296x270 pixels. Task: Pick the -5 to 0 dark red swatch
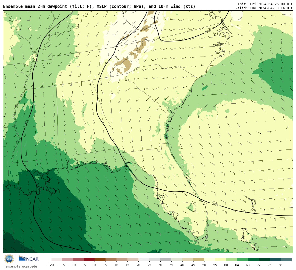click(x=89, y=260)
